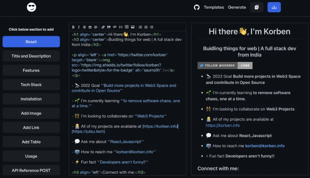Add a table section via Add Table
Screen dimensions: 310x178
point(31,142)
